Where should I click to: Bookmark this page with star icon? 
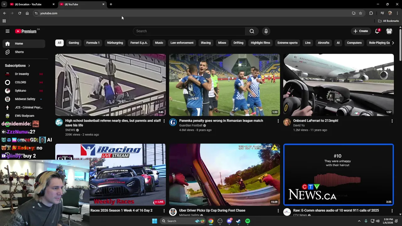pos(361,13)
